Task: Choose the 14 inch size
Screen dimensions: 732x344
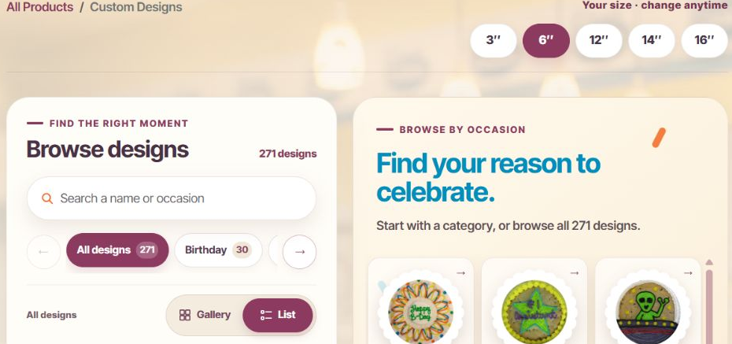Action: [x=652, y=41]
